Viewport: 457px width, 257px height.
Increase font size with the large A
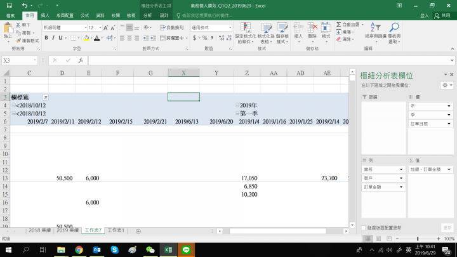(x=106, y=28)
